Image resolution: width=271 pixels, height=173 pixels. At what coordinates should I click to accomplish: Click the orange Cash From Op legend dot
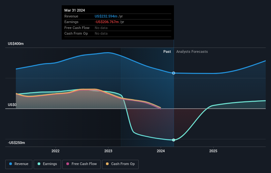pos(107,164)
